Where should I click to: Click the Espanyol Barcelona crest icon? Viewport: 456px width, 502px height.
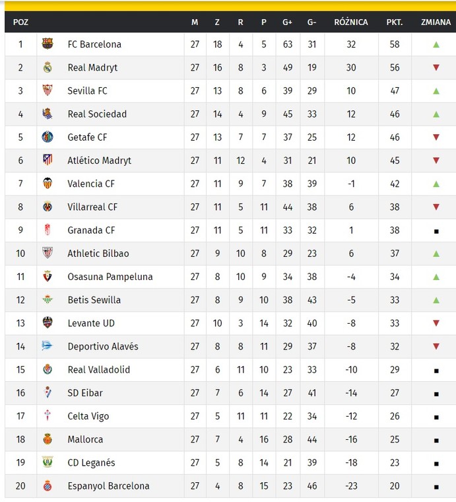coord(48,485)
